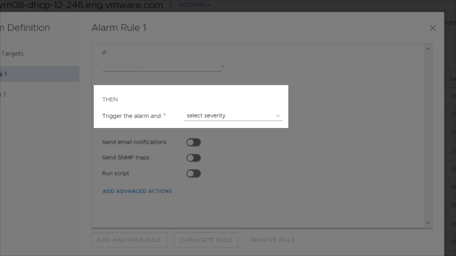The width and height of the screenshot is (456, 256).
Task: Click the Alarm Rule 1 heading
Action: (119, 28)
